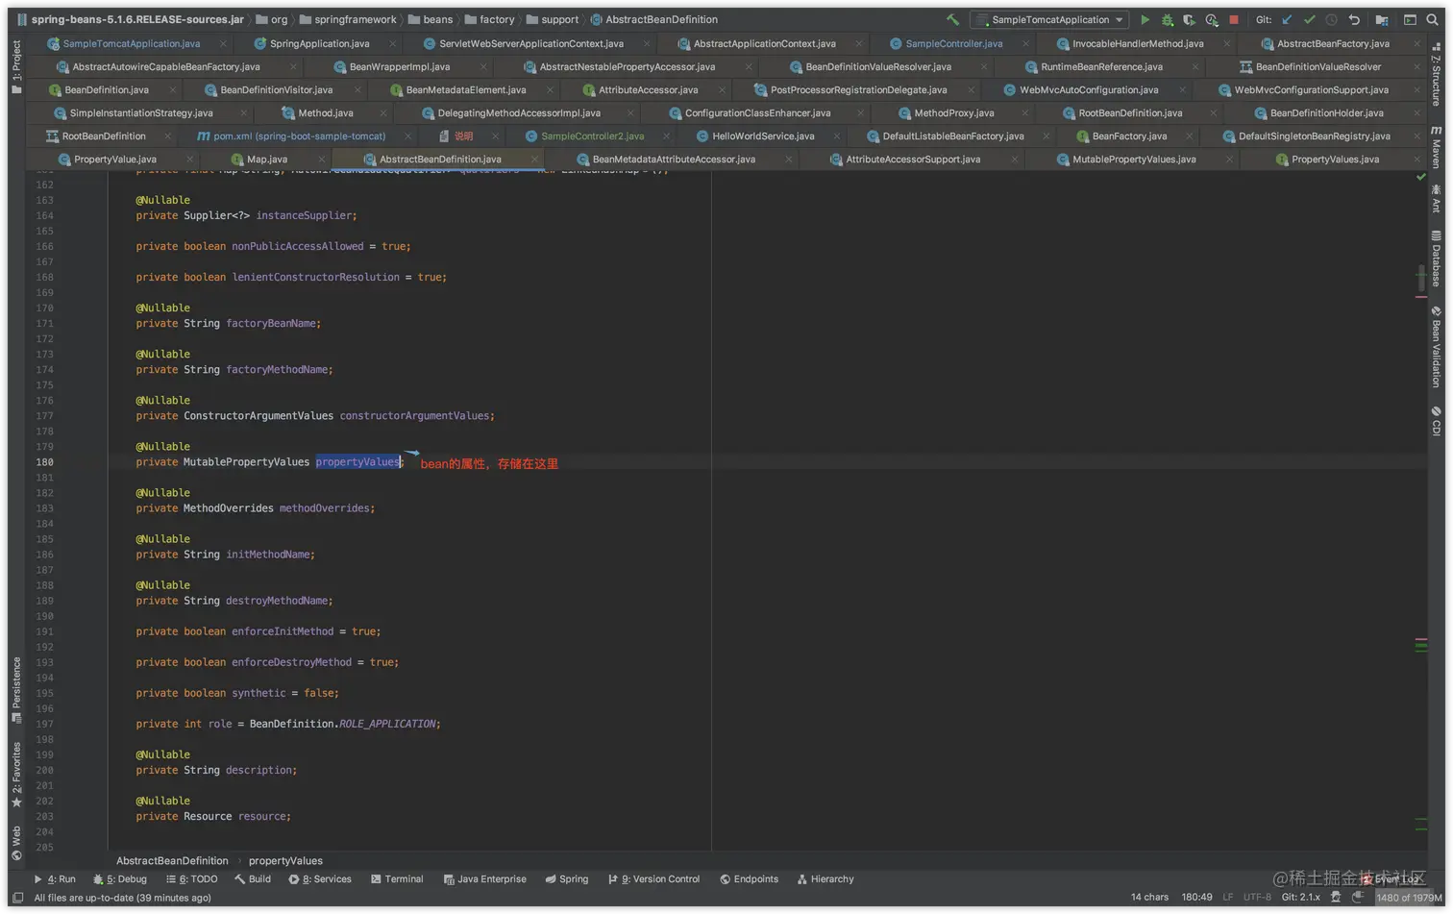Screen dimensions: 1453x914
Task: Click the memory indicator 1480 of 1979M
Action: [x=1408, y=898]
